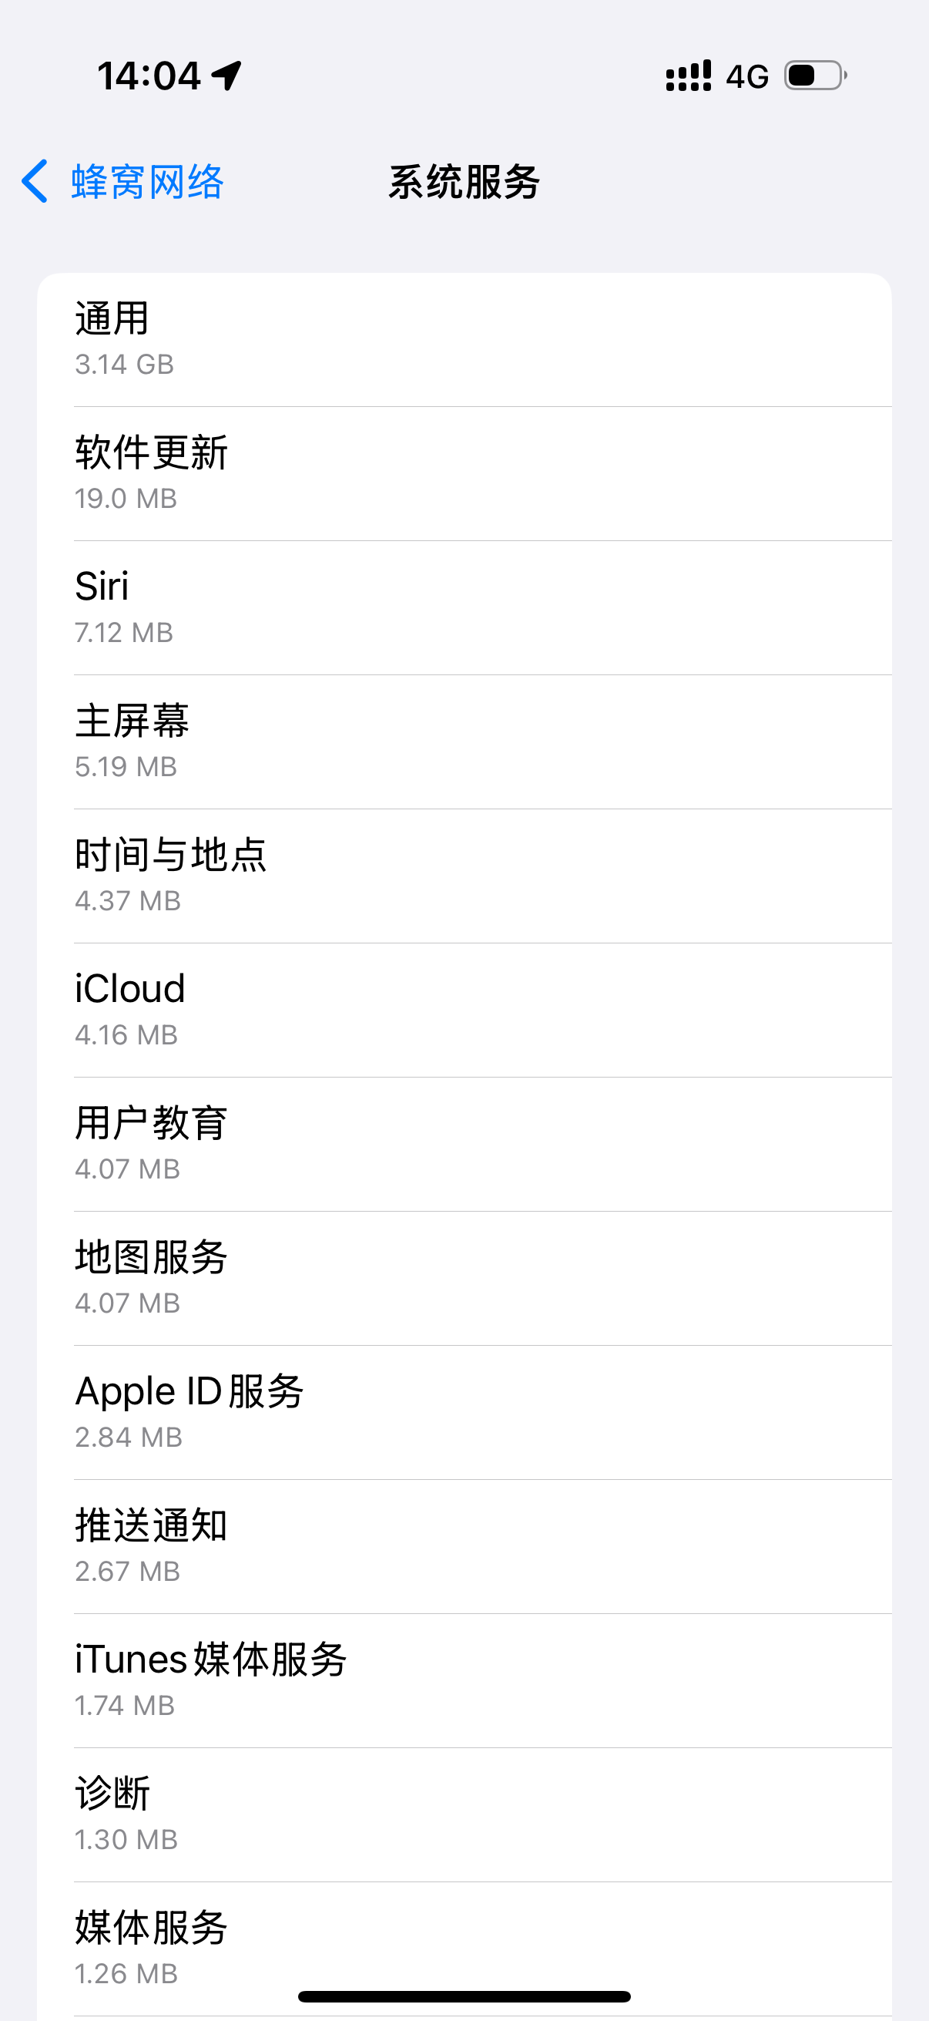The height and width of the screenshot is (2021, 929).
Task: Tap the 推送通知 usage entry
Action: (464, 1547)
